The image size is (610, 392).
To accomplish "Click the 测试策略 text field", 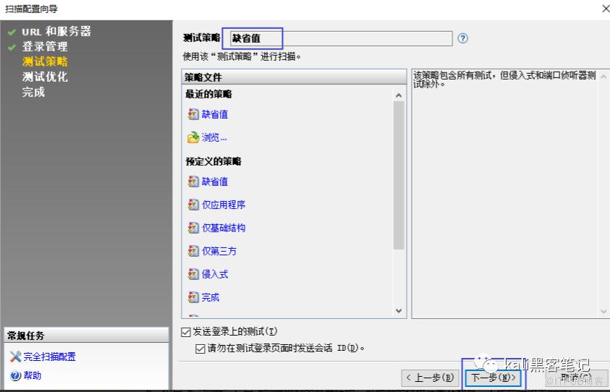I will (341, 38).
